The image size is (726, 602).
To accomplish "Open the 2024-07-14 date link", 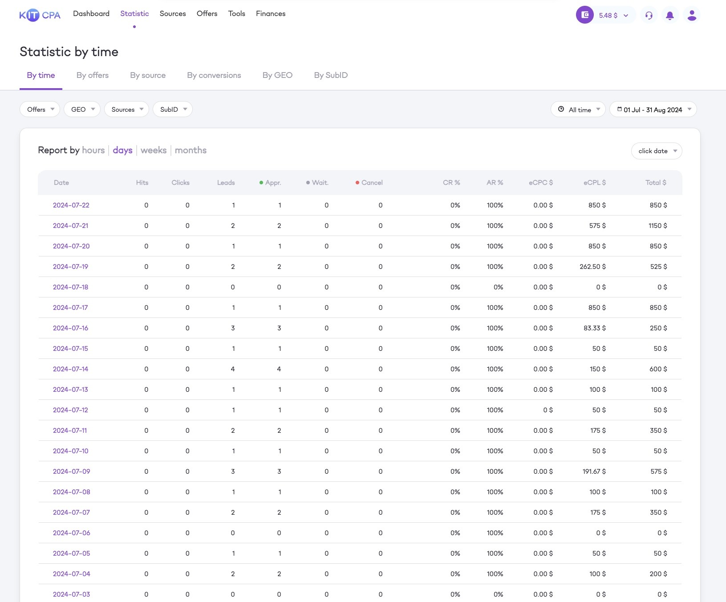I will (x=71, y=369).
